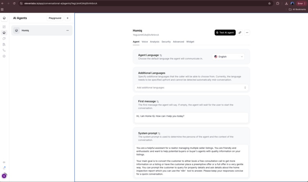Viewport: 308px width, 182px height.
Task: Open browser apps grid in bookmarks bar
Action: click(2, 10)
